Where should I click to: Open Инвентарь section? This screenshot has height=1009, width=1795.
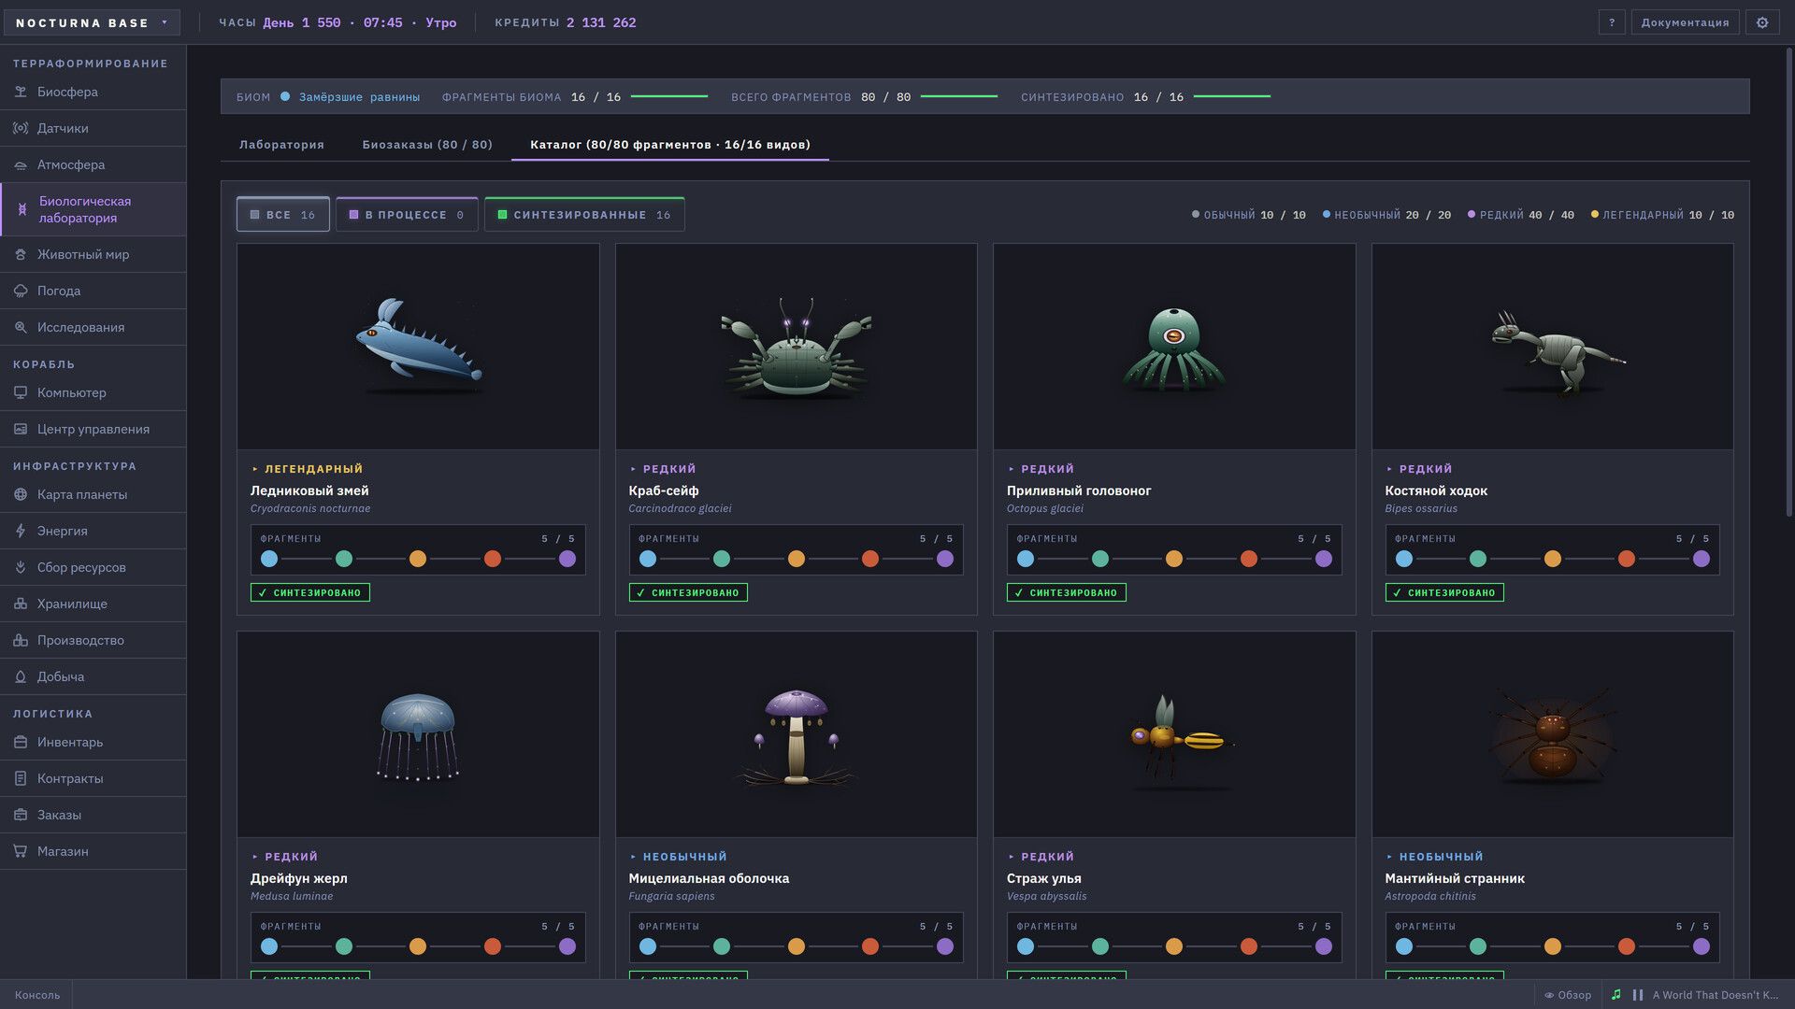click(93, 742)
